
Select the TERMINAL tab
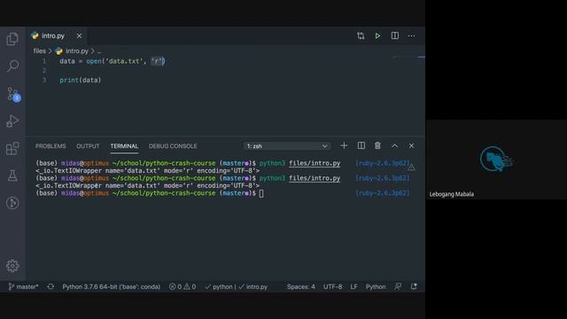pos(124,146)
